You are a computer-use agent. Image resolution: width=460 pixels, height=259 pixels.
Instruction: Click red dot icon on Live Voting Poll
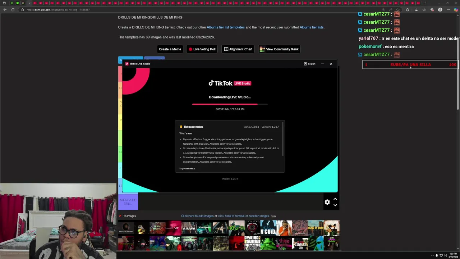pyautogui.click(x=190, y=49)
